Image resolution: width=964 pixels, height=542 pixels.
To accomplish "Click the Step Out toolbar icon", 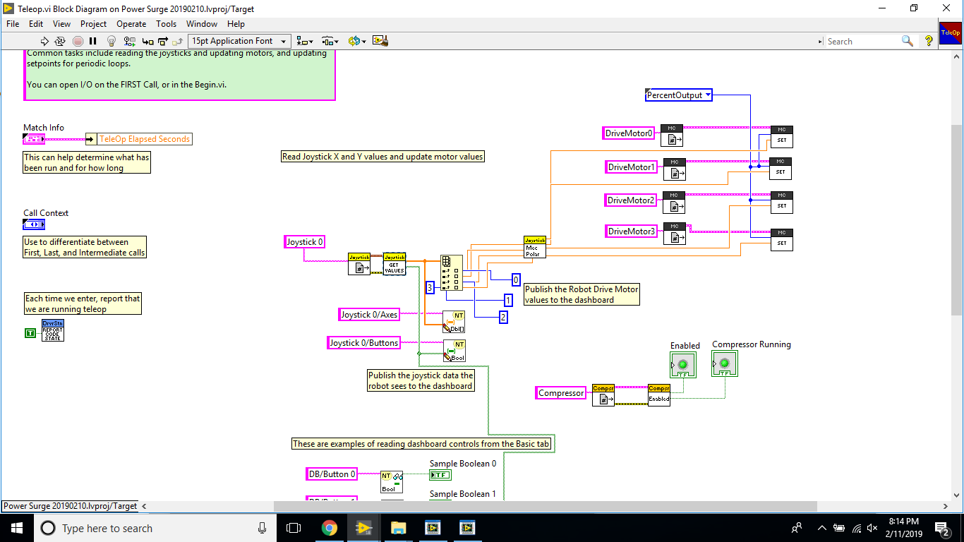I will coord(178,41).
